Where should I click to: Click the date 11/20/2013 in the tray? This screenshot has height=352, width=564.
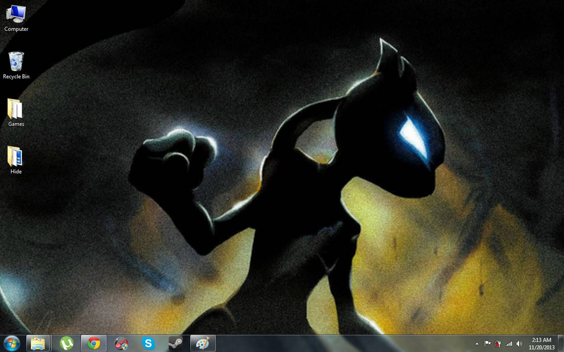[542, 347]
